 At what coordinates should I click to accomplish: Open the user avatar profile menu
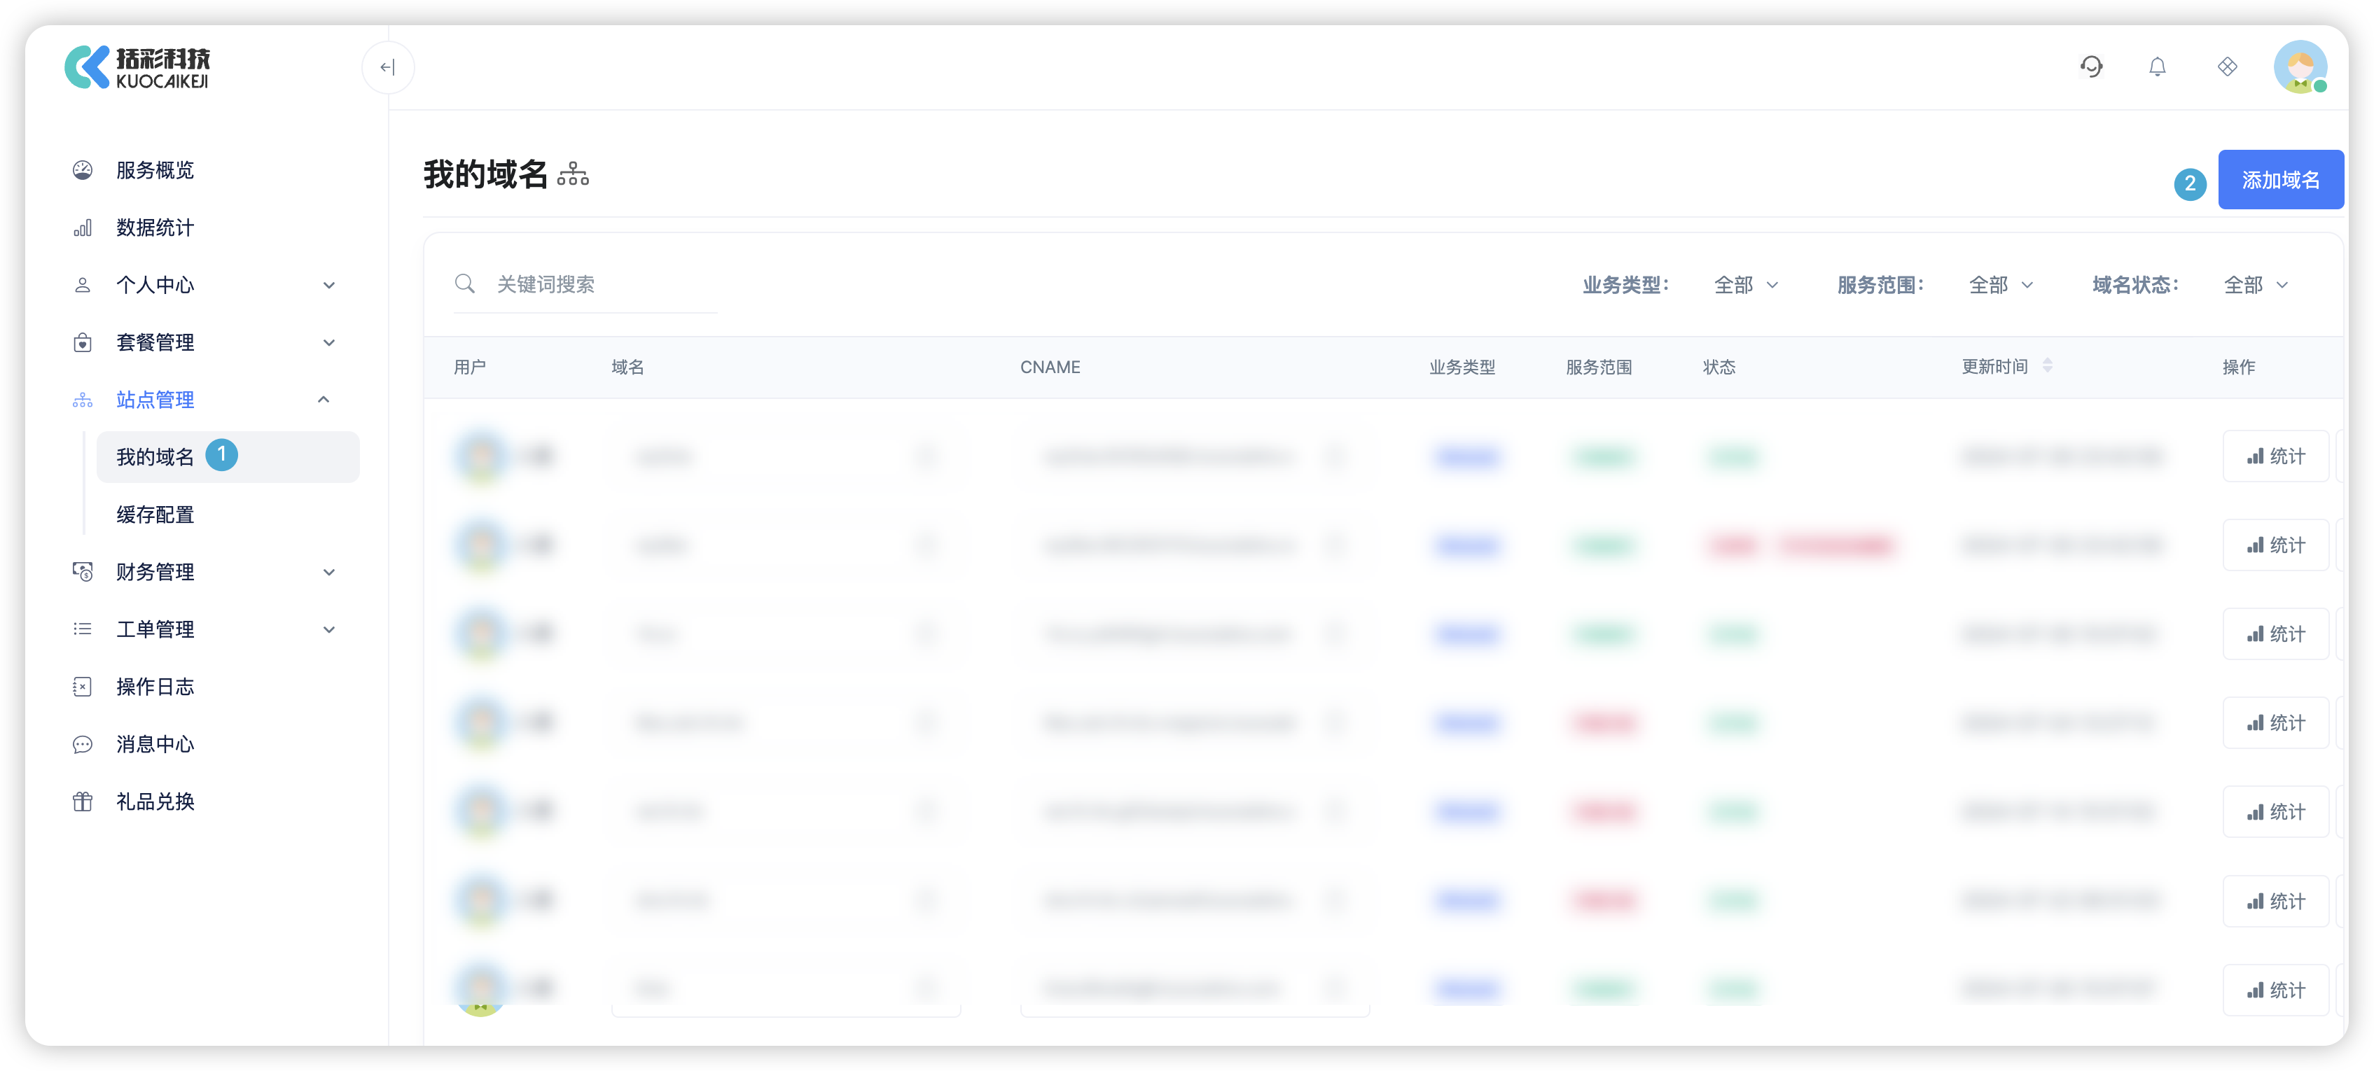click(x=2299, y=66)
